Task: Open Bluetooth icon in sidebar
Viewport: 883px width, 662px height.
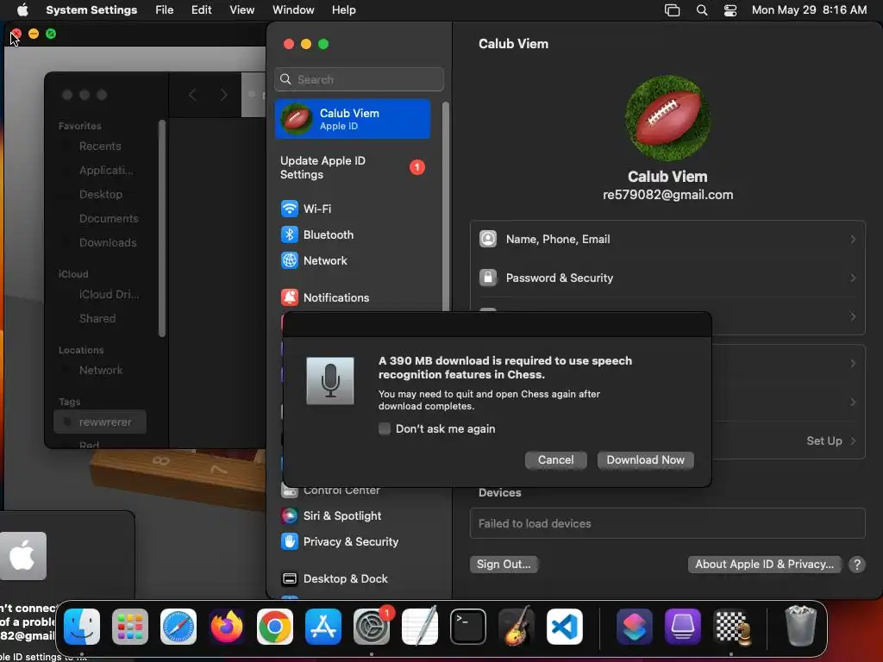Action: (290, 234)
